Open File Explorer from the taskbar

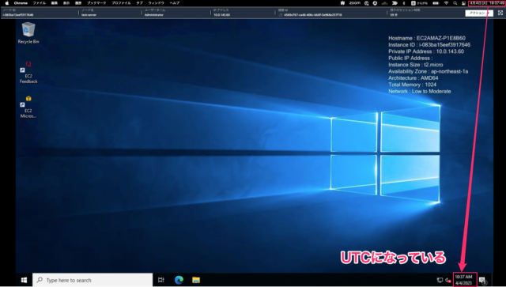click(x=196, y=280)
